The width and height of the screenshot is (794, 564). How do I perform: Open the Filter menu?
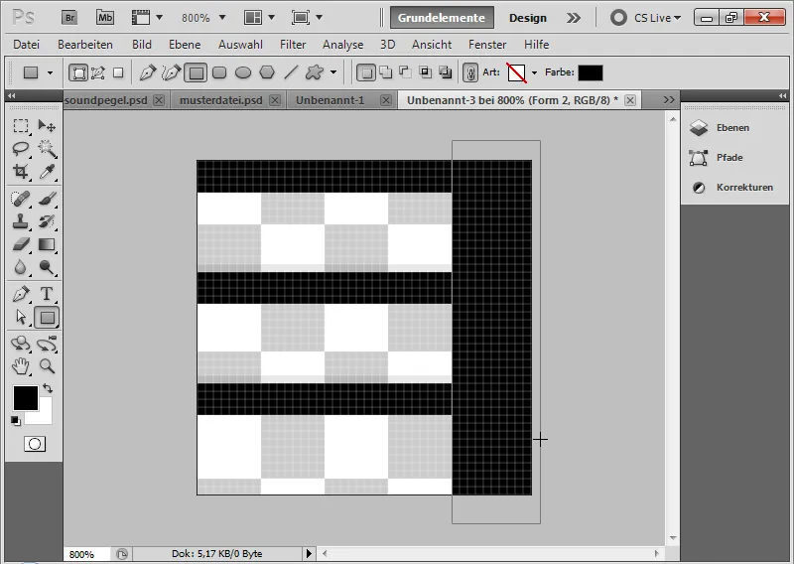293,45
